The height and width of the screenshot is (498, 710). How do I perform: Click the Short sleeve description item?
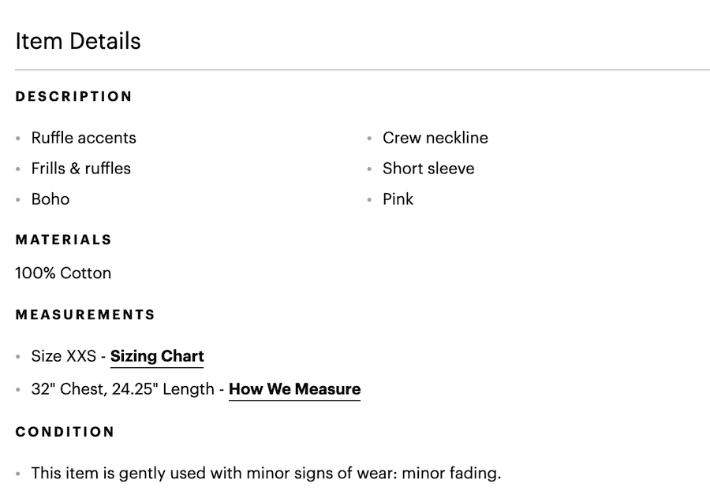428,169
